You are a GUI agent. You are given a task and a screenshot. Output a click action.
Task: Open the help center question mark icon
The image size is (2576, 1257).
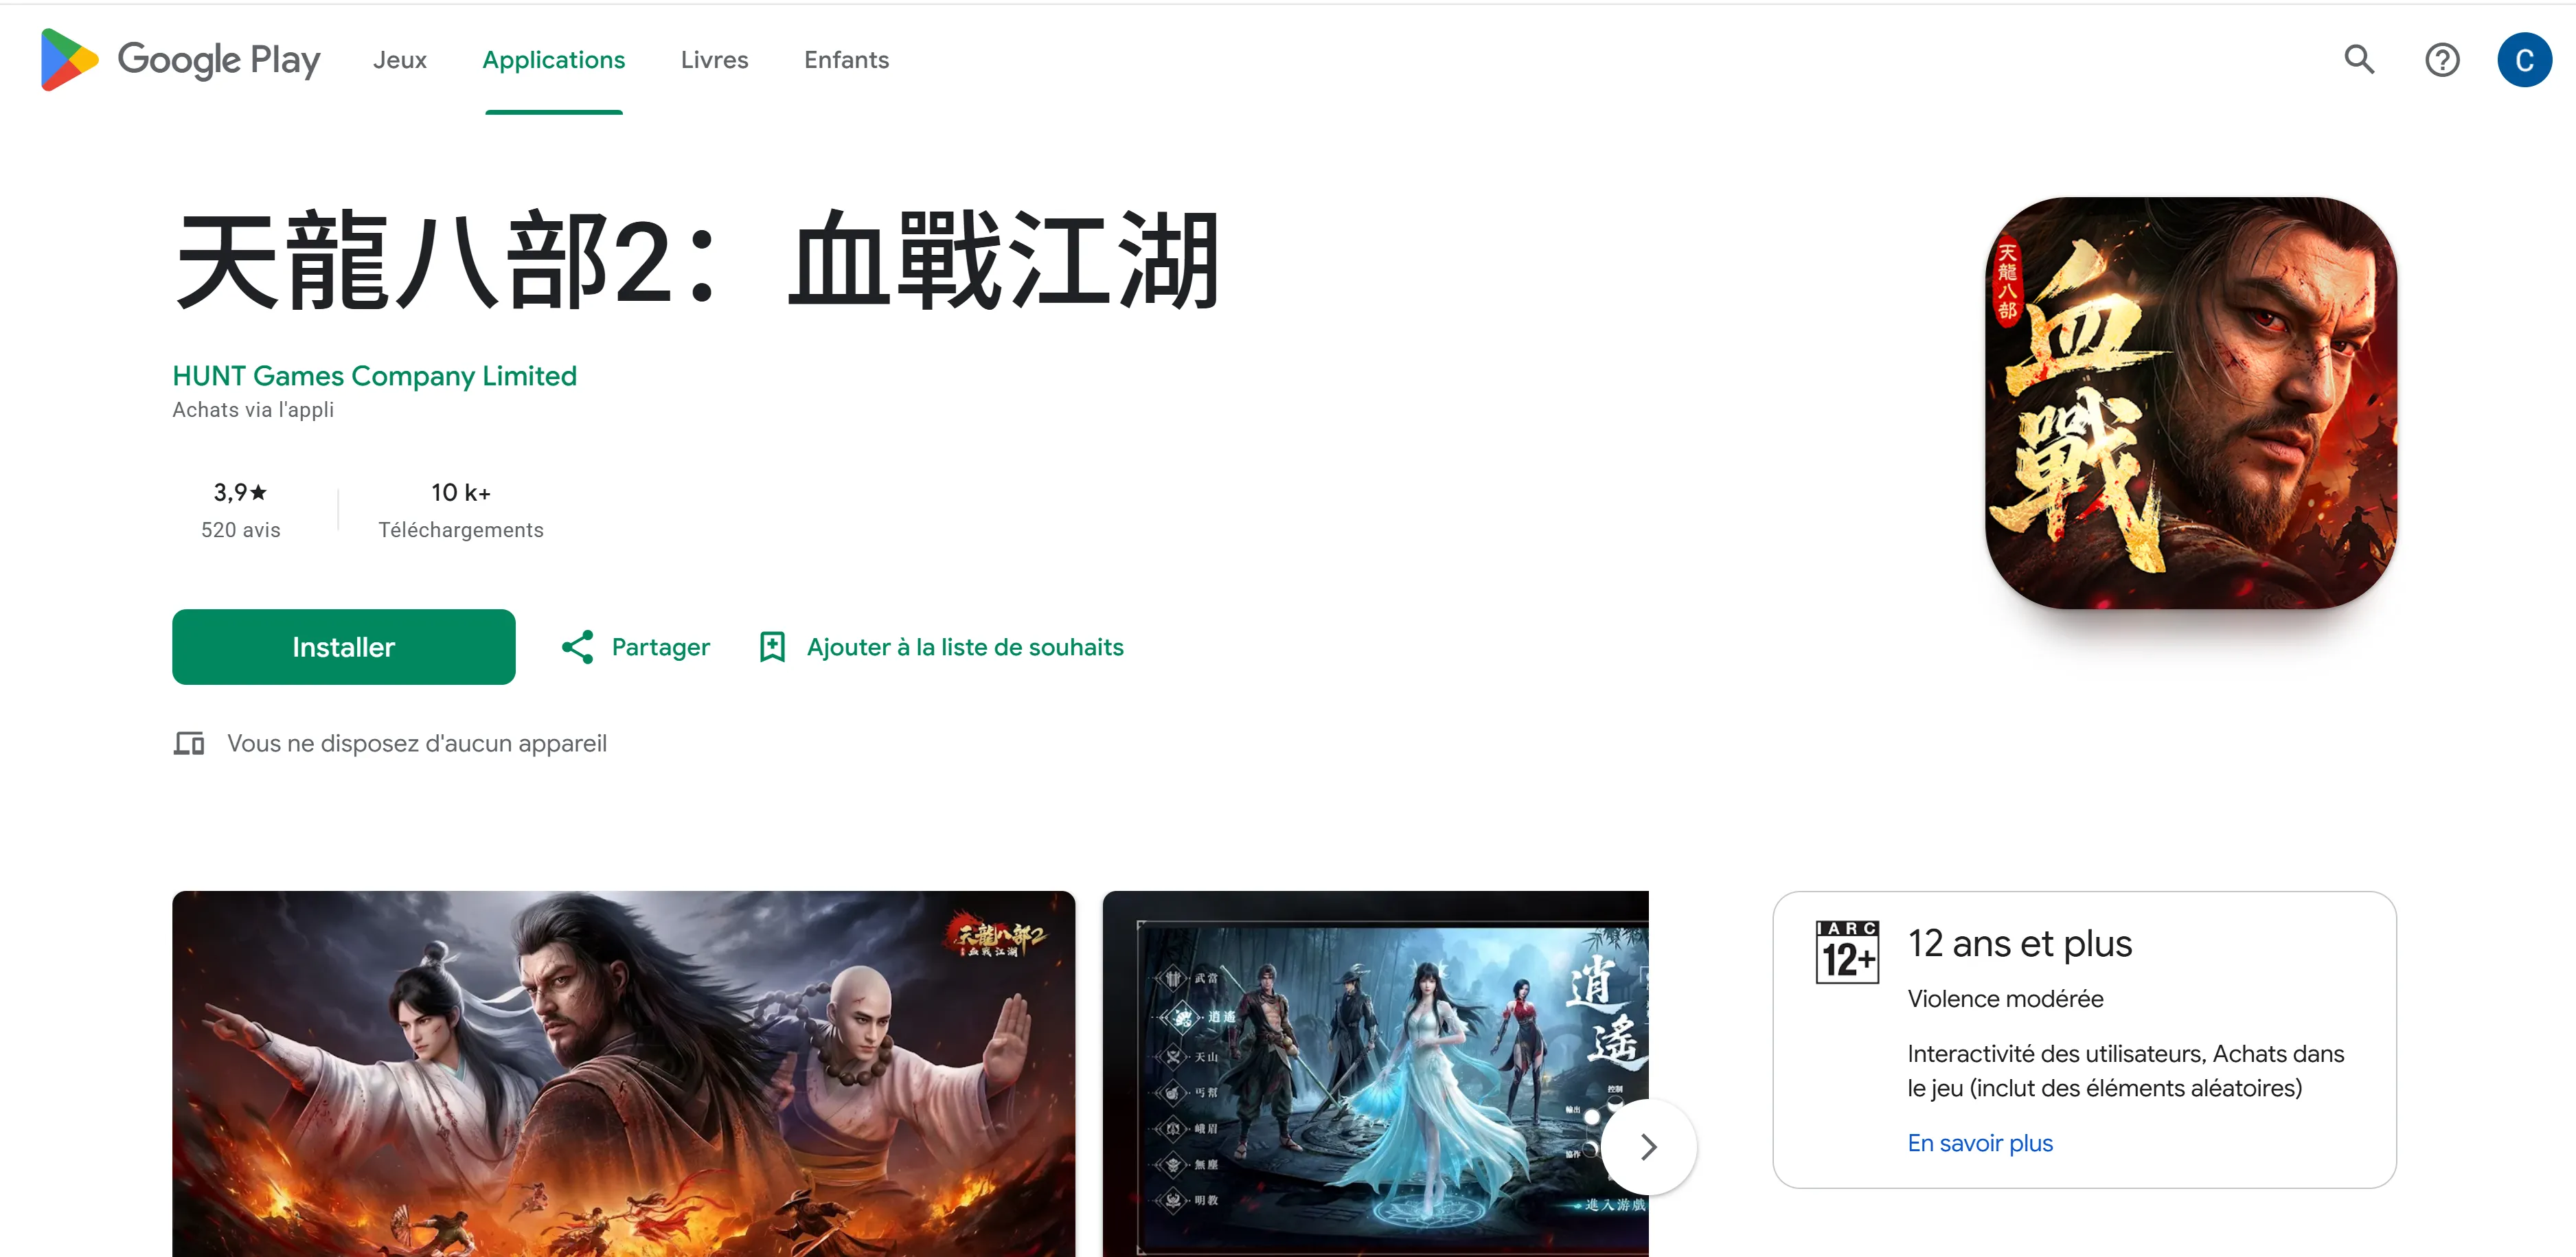(2442, 60)
